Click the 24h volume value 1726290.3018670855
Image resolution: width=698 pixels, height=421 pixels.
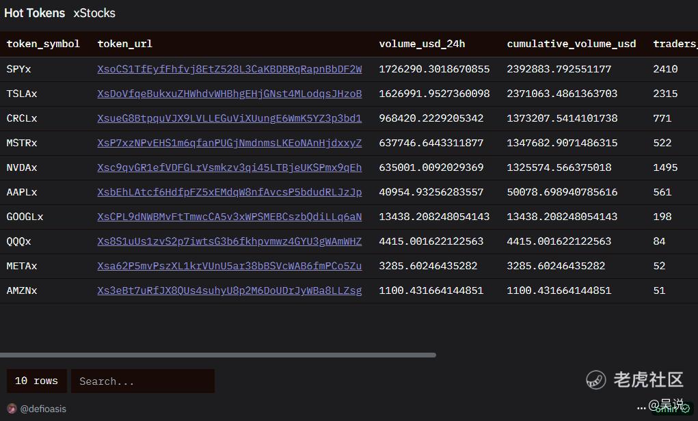tap(434, 69)
